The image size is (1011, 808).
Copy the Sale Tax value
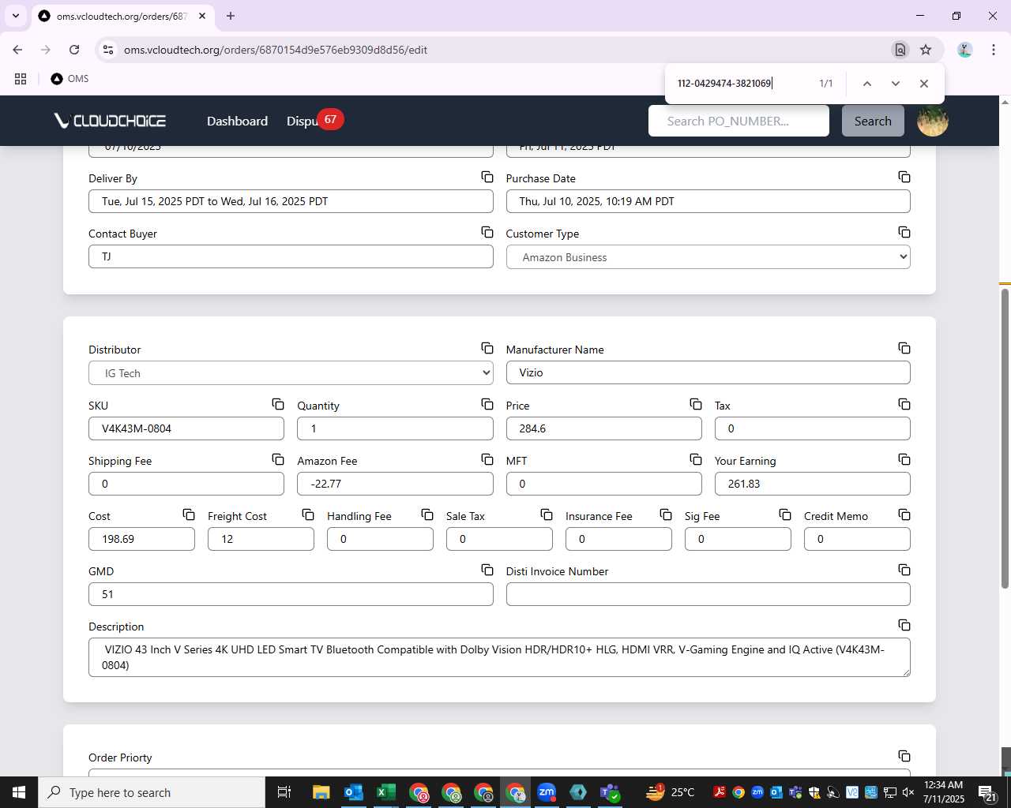tap(547, 514)
